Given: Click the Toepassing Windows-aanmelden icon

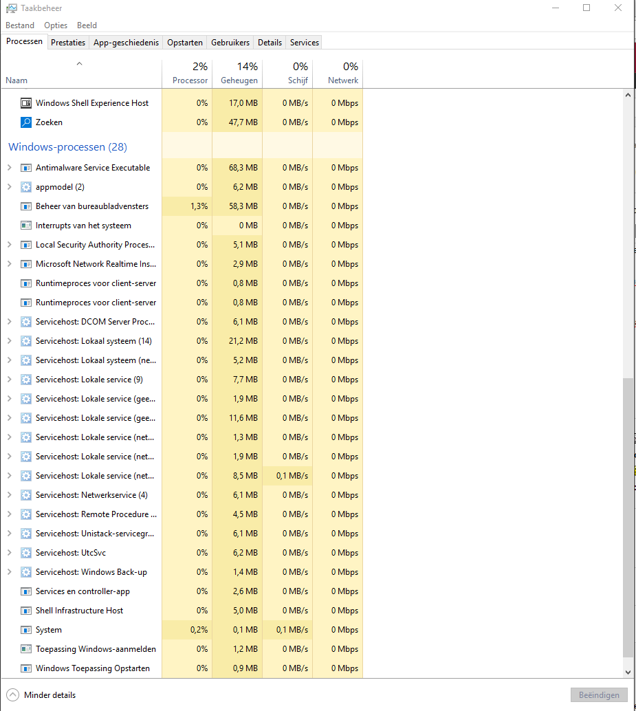Looking at the screenshot, I should coord(26,649).
